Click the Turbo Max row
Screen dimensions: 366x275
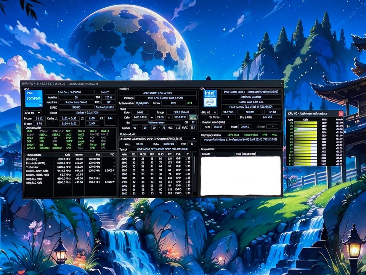(70, 167)
